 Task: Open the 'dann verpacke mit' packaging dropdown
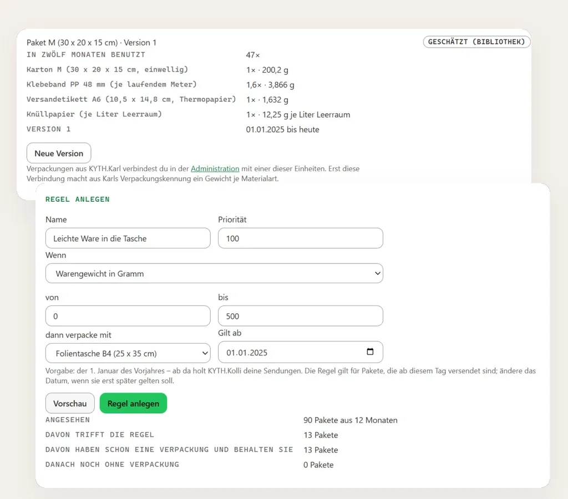click(x=128, y=353)
